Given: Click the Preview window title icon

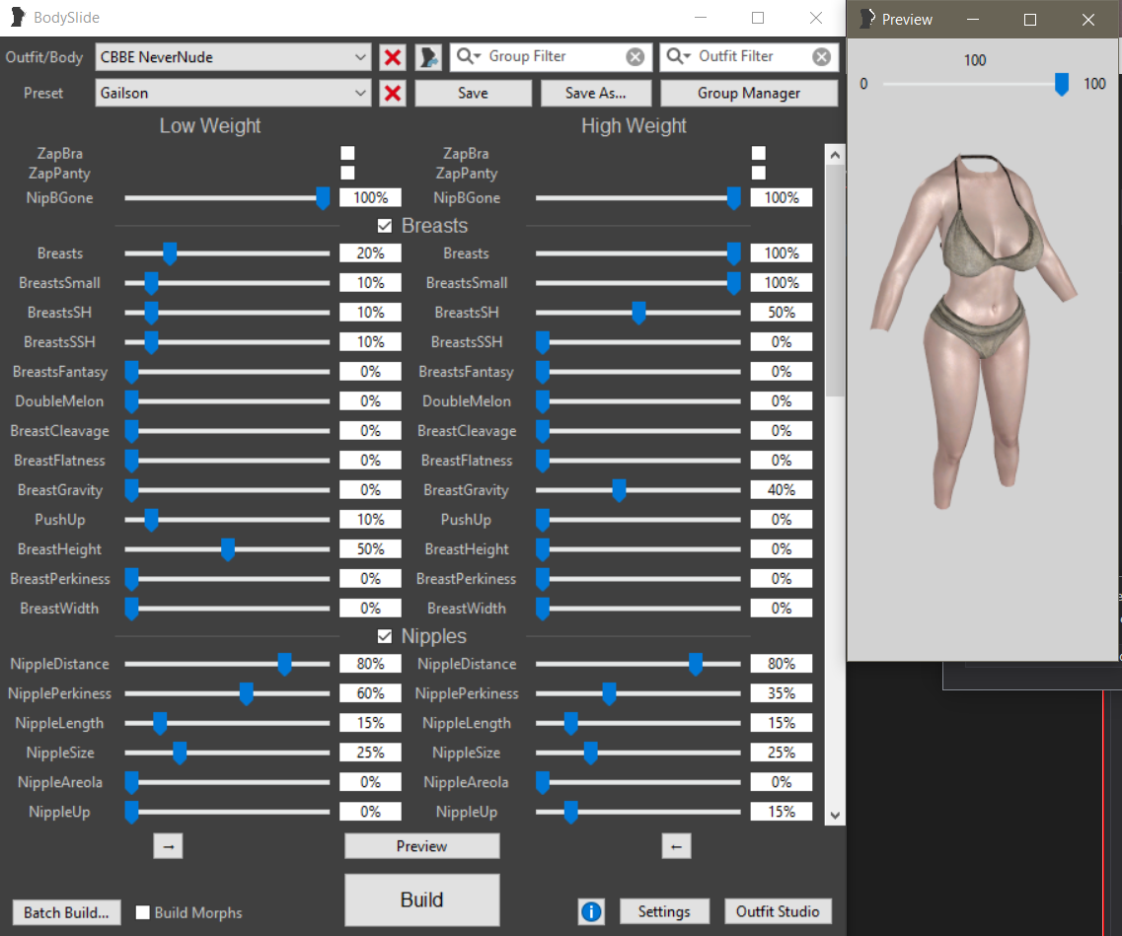Looking at the screenshot, I should (x=866, y=19).
